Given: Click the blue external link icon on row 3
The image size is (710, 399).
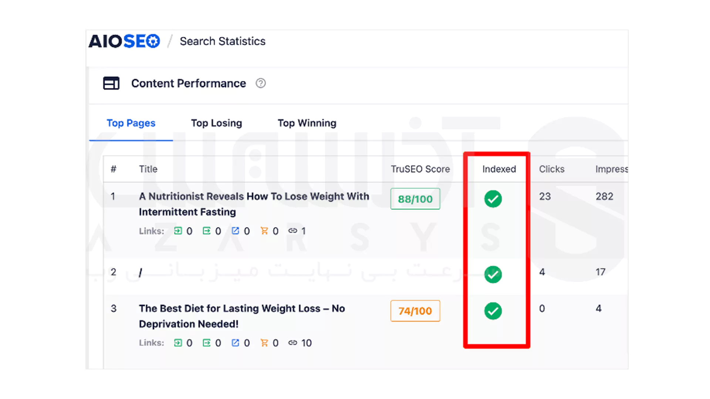Looking at the screenshot, I should point(236,342).
